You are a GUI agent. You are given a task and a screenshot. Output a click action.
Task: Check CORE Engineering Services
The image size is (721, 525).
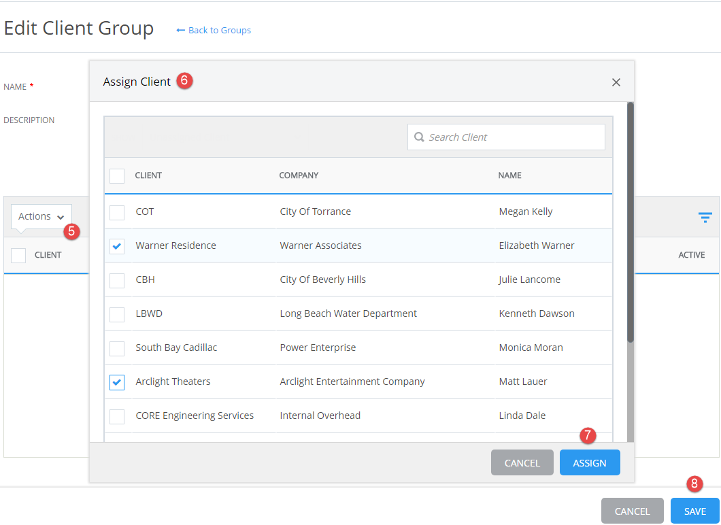coord(116,416)
